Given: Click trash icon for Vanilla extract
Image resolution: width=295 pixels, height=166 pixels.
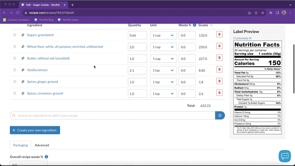Looking at the screenshot, I should point(219,69).
